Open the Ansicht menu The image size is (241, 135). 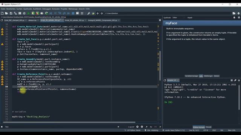[81, 9]
